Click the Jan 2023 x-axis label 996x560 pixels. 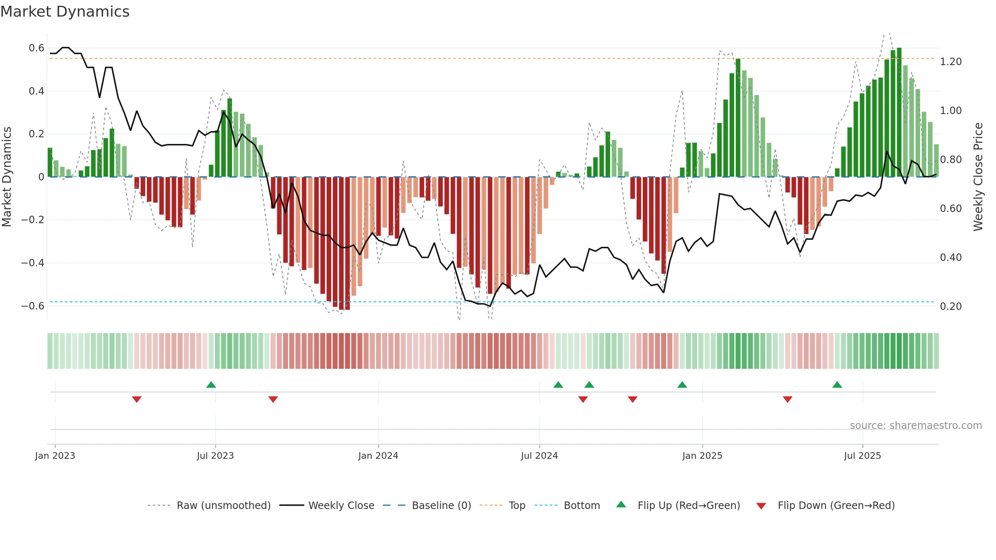[55, 456]
